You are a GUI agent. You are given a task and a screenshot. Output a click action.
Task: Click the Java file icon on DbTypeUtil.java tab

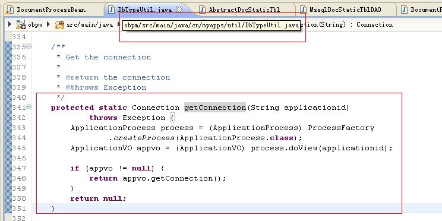112,10
